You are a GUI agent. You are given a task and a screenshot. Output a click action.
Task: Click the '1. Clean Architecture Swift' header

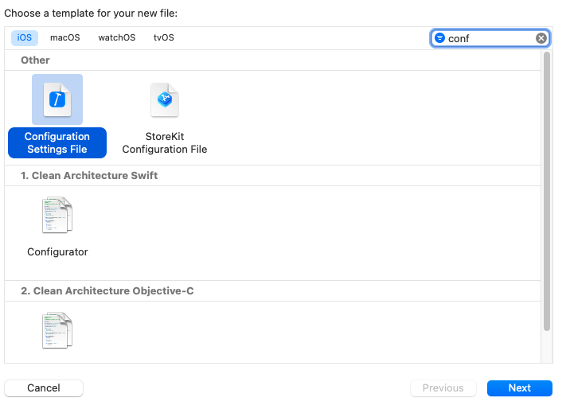(x=89, y=176)
